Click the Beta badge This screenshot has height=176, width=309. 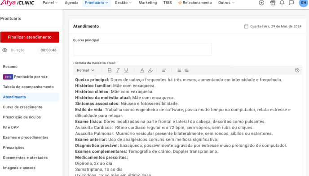[x=8, y=77]
